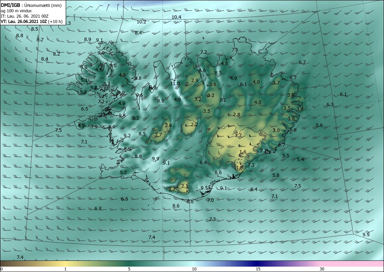Click the 6.4 map value
This screenshot has width=384, height=272.
203,162
